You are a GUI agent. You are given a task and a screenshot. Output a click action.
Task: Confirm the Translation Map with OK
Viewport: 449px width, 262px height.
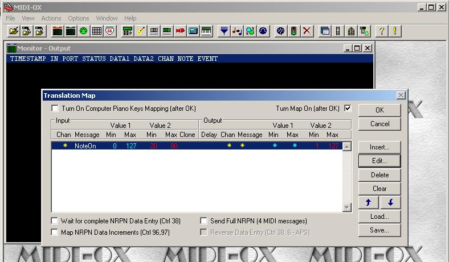tap(379, 110)
